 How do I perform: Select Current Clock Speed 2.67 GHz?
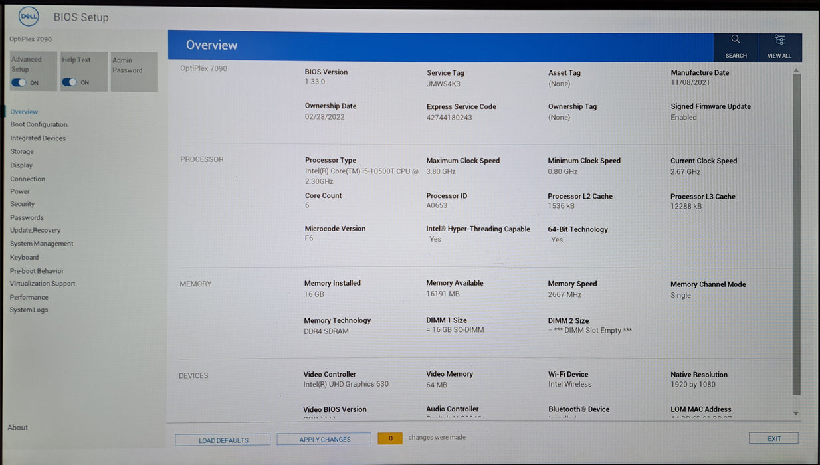686,171
